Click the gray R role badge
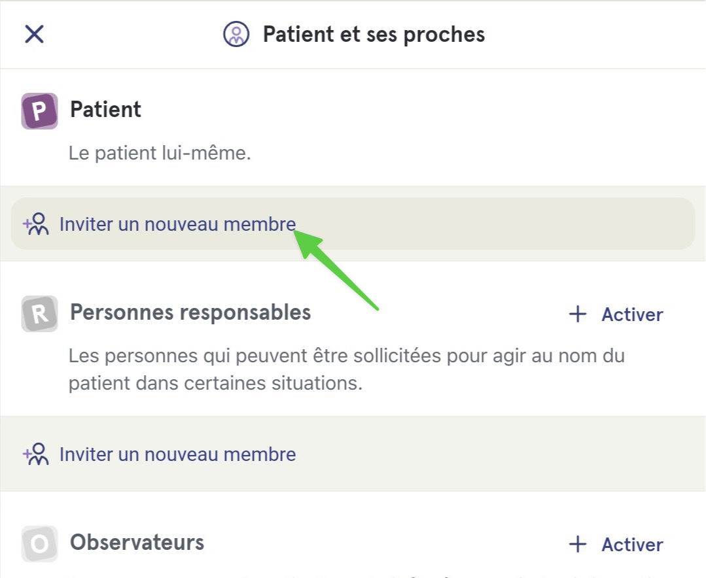706x578 pixels. point(40,314)
